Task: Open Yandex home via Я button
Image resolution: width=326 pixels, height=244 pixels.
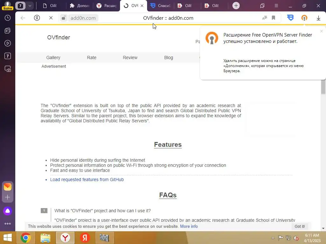Action: 37,18
